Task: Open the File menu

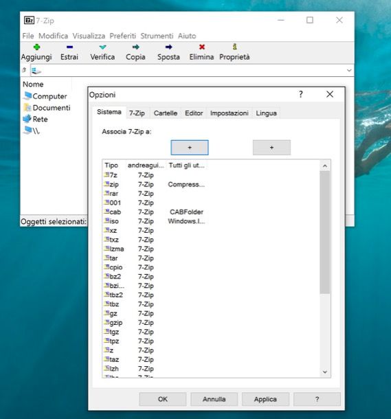Action: click(x=28, y=36)
